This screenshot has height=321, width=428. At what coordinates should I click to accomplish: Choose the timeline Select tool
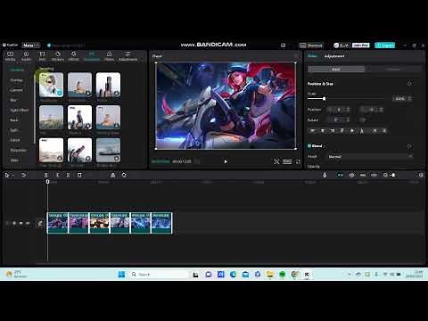7,175
